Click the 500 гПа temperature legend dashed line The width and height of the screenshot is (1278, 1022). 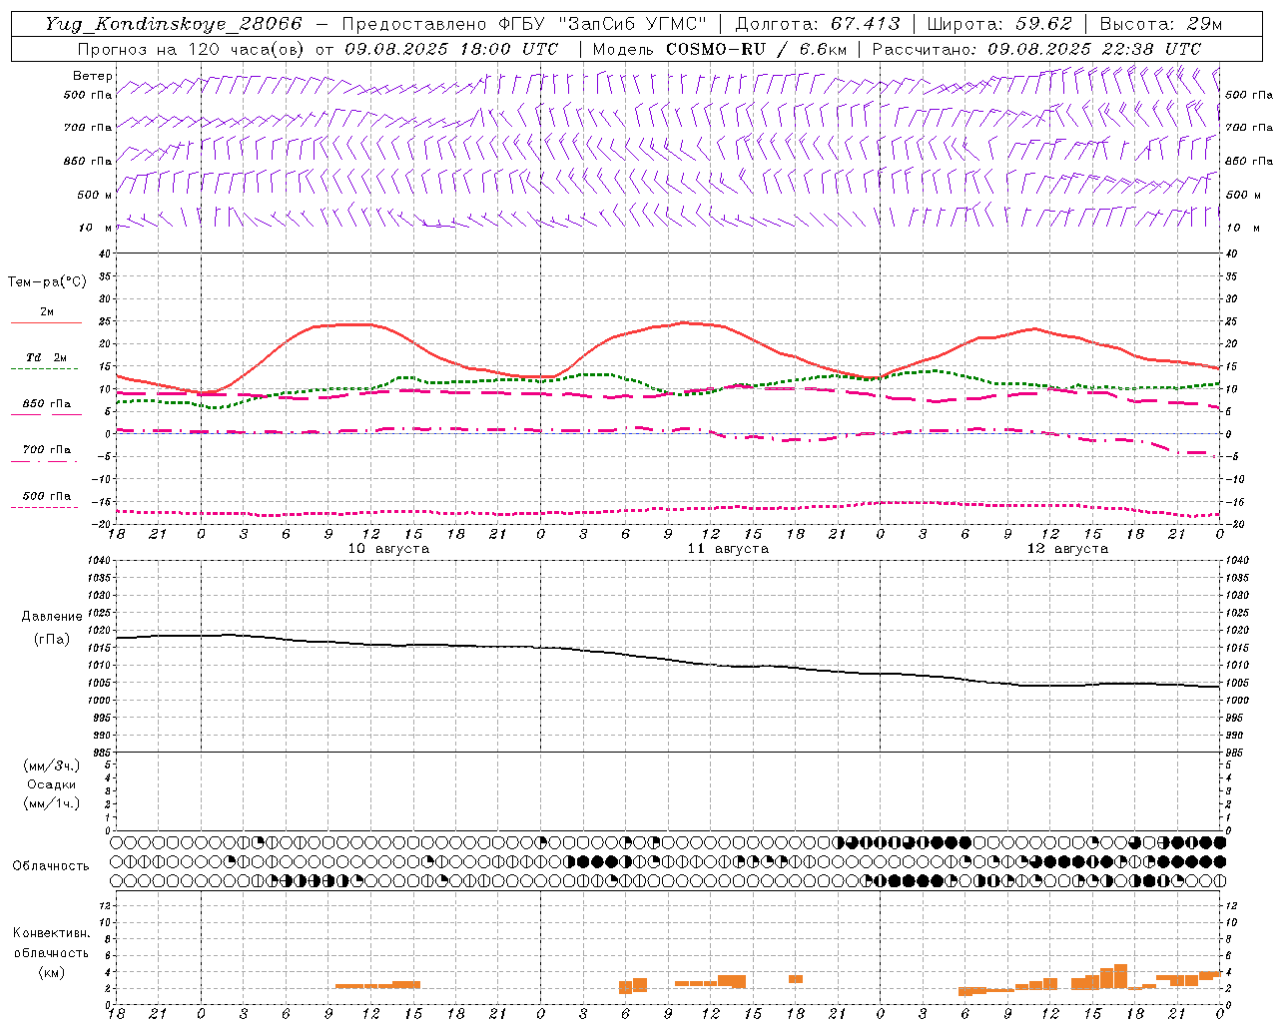44,507
